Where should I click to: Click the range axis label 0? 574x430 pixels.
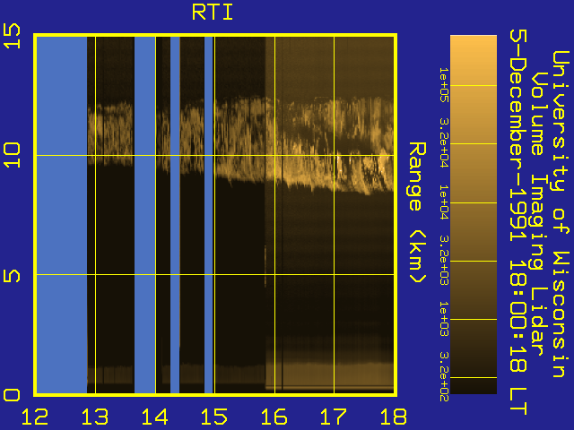(x=12, y=395)
